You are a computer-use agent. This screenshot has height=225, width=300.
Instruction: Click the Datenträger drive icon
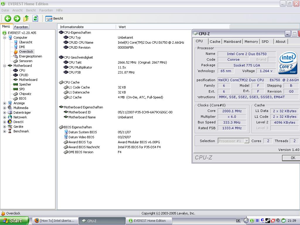point(10,112)
